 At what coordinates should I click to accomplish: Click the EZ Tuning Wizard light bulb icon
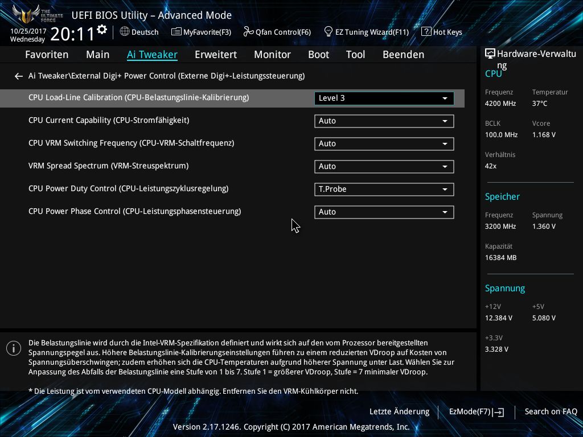tap(329, 32)
